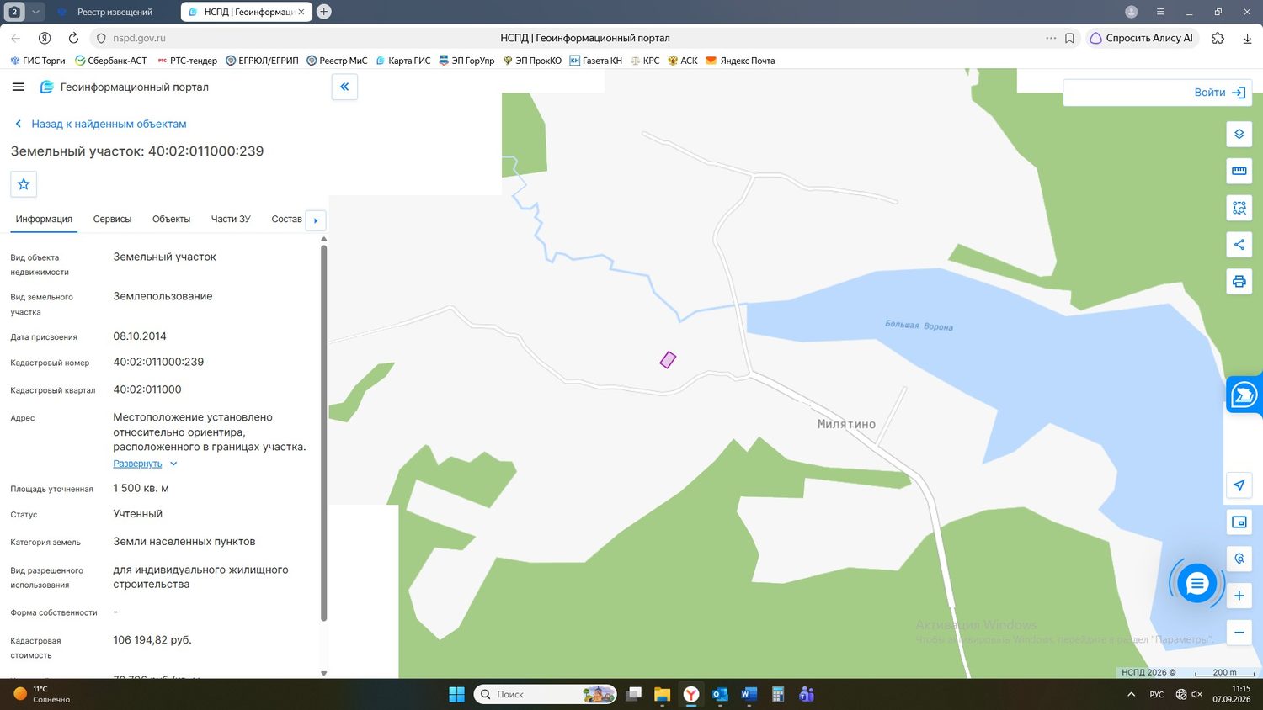Select the ruler measurement tool

click(1239, 171)
